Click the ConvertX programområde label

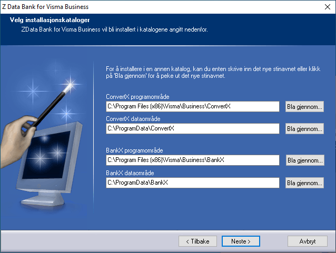[x=137, y=97]
